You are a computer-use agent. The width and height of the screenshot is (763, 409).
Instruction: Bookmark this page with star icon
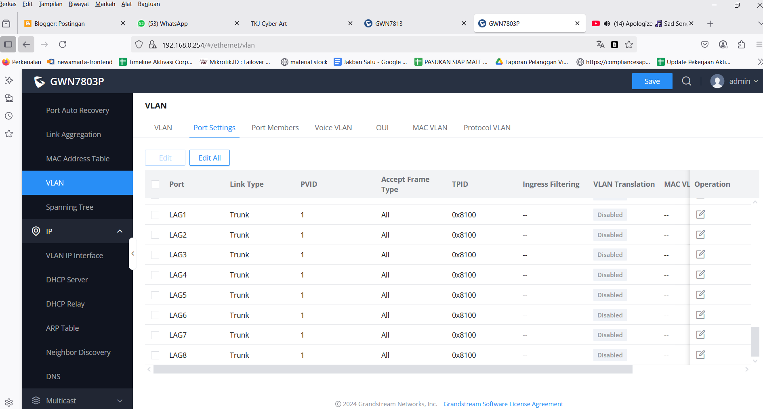point(629,45)
